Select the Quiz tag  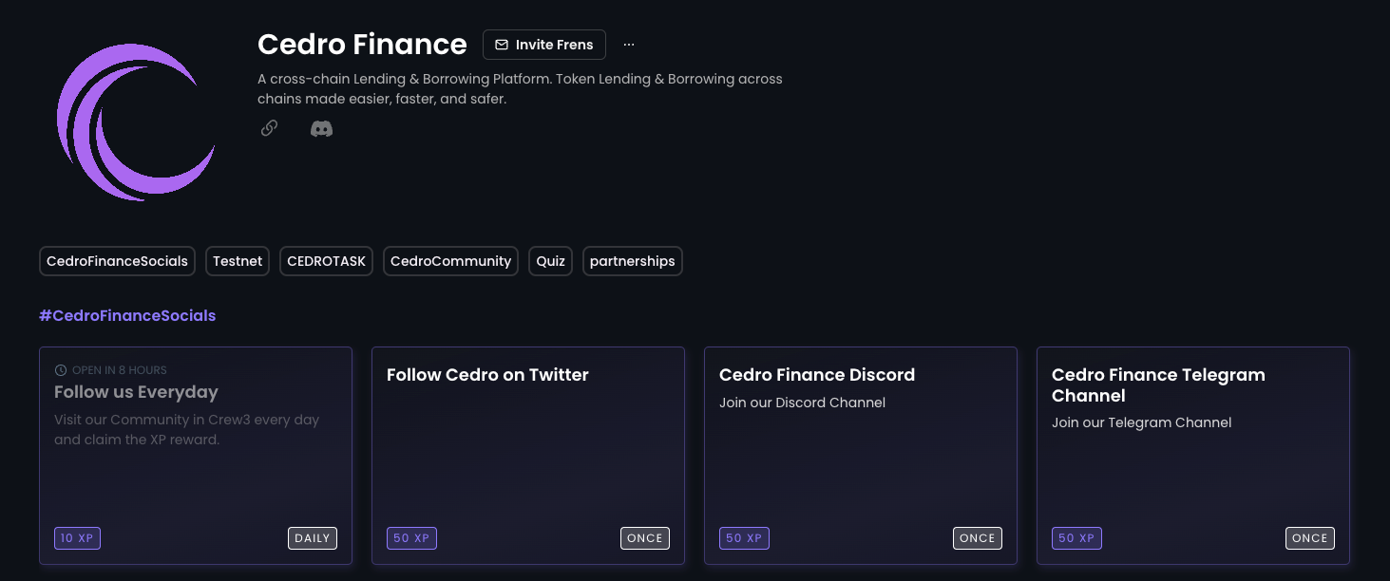[x=550, y=261]
